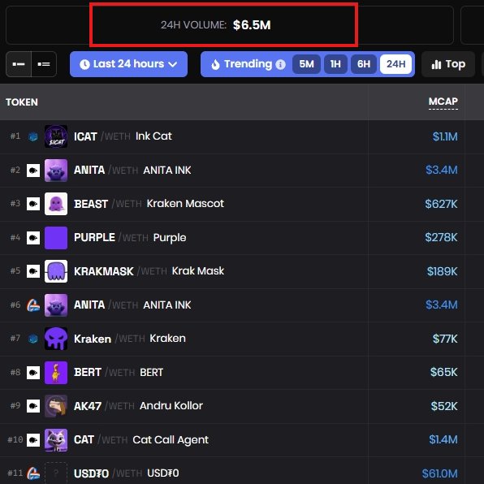Click the DEX icon in PURPLE row
The width and height of the screenshot is (484, 484).
click(x=33, y=238)
